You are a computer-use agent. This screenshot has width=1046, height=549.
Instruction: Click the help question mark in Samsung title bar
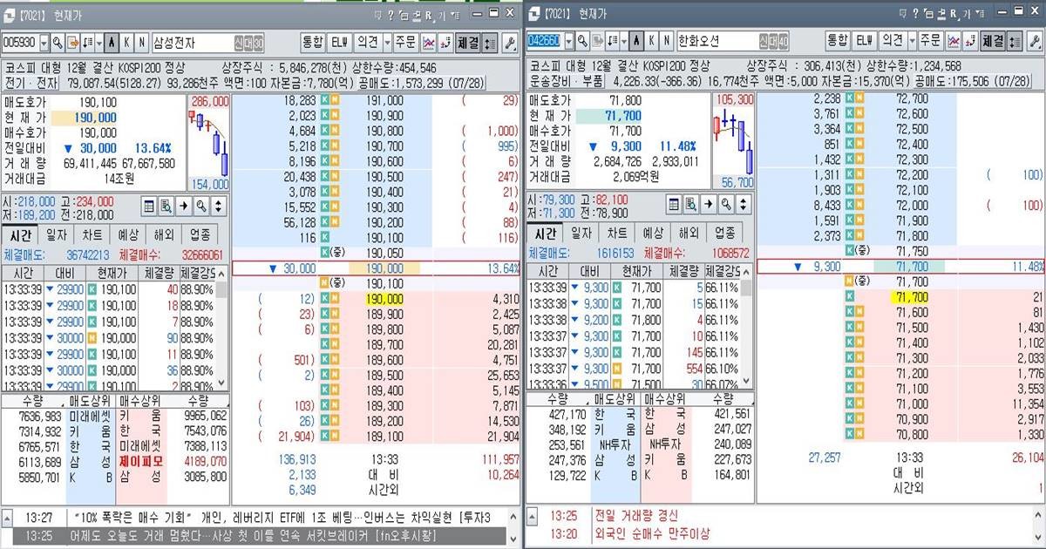coord(391,16)
